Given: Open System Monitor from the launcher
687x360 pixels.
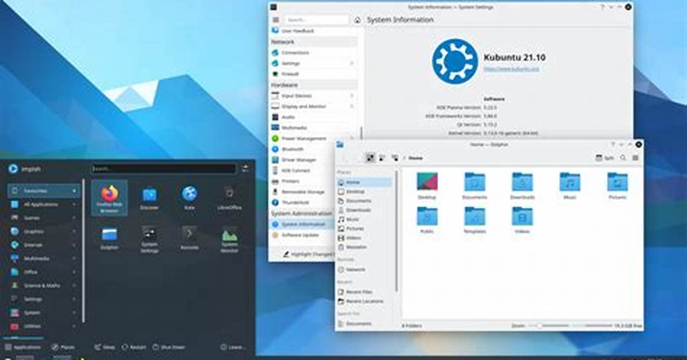Looking at the screenshot, I should click(x=229, y=239).
